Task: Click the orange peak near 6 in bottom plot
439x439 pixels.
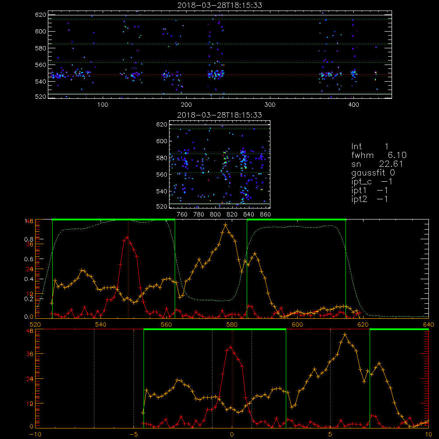Action: coord(345,334)
